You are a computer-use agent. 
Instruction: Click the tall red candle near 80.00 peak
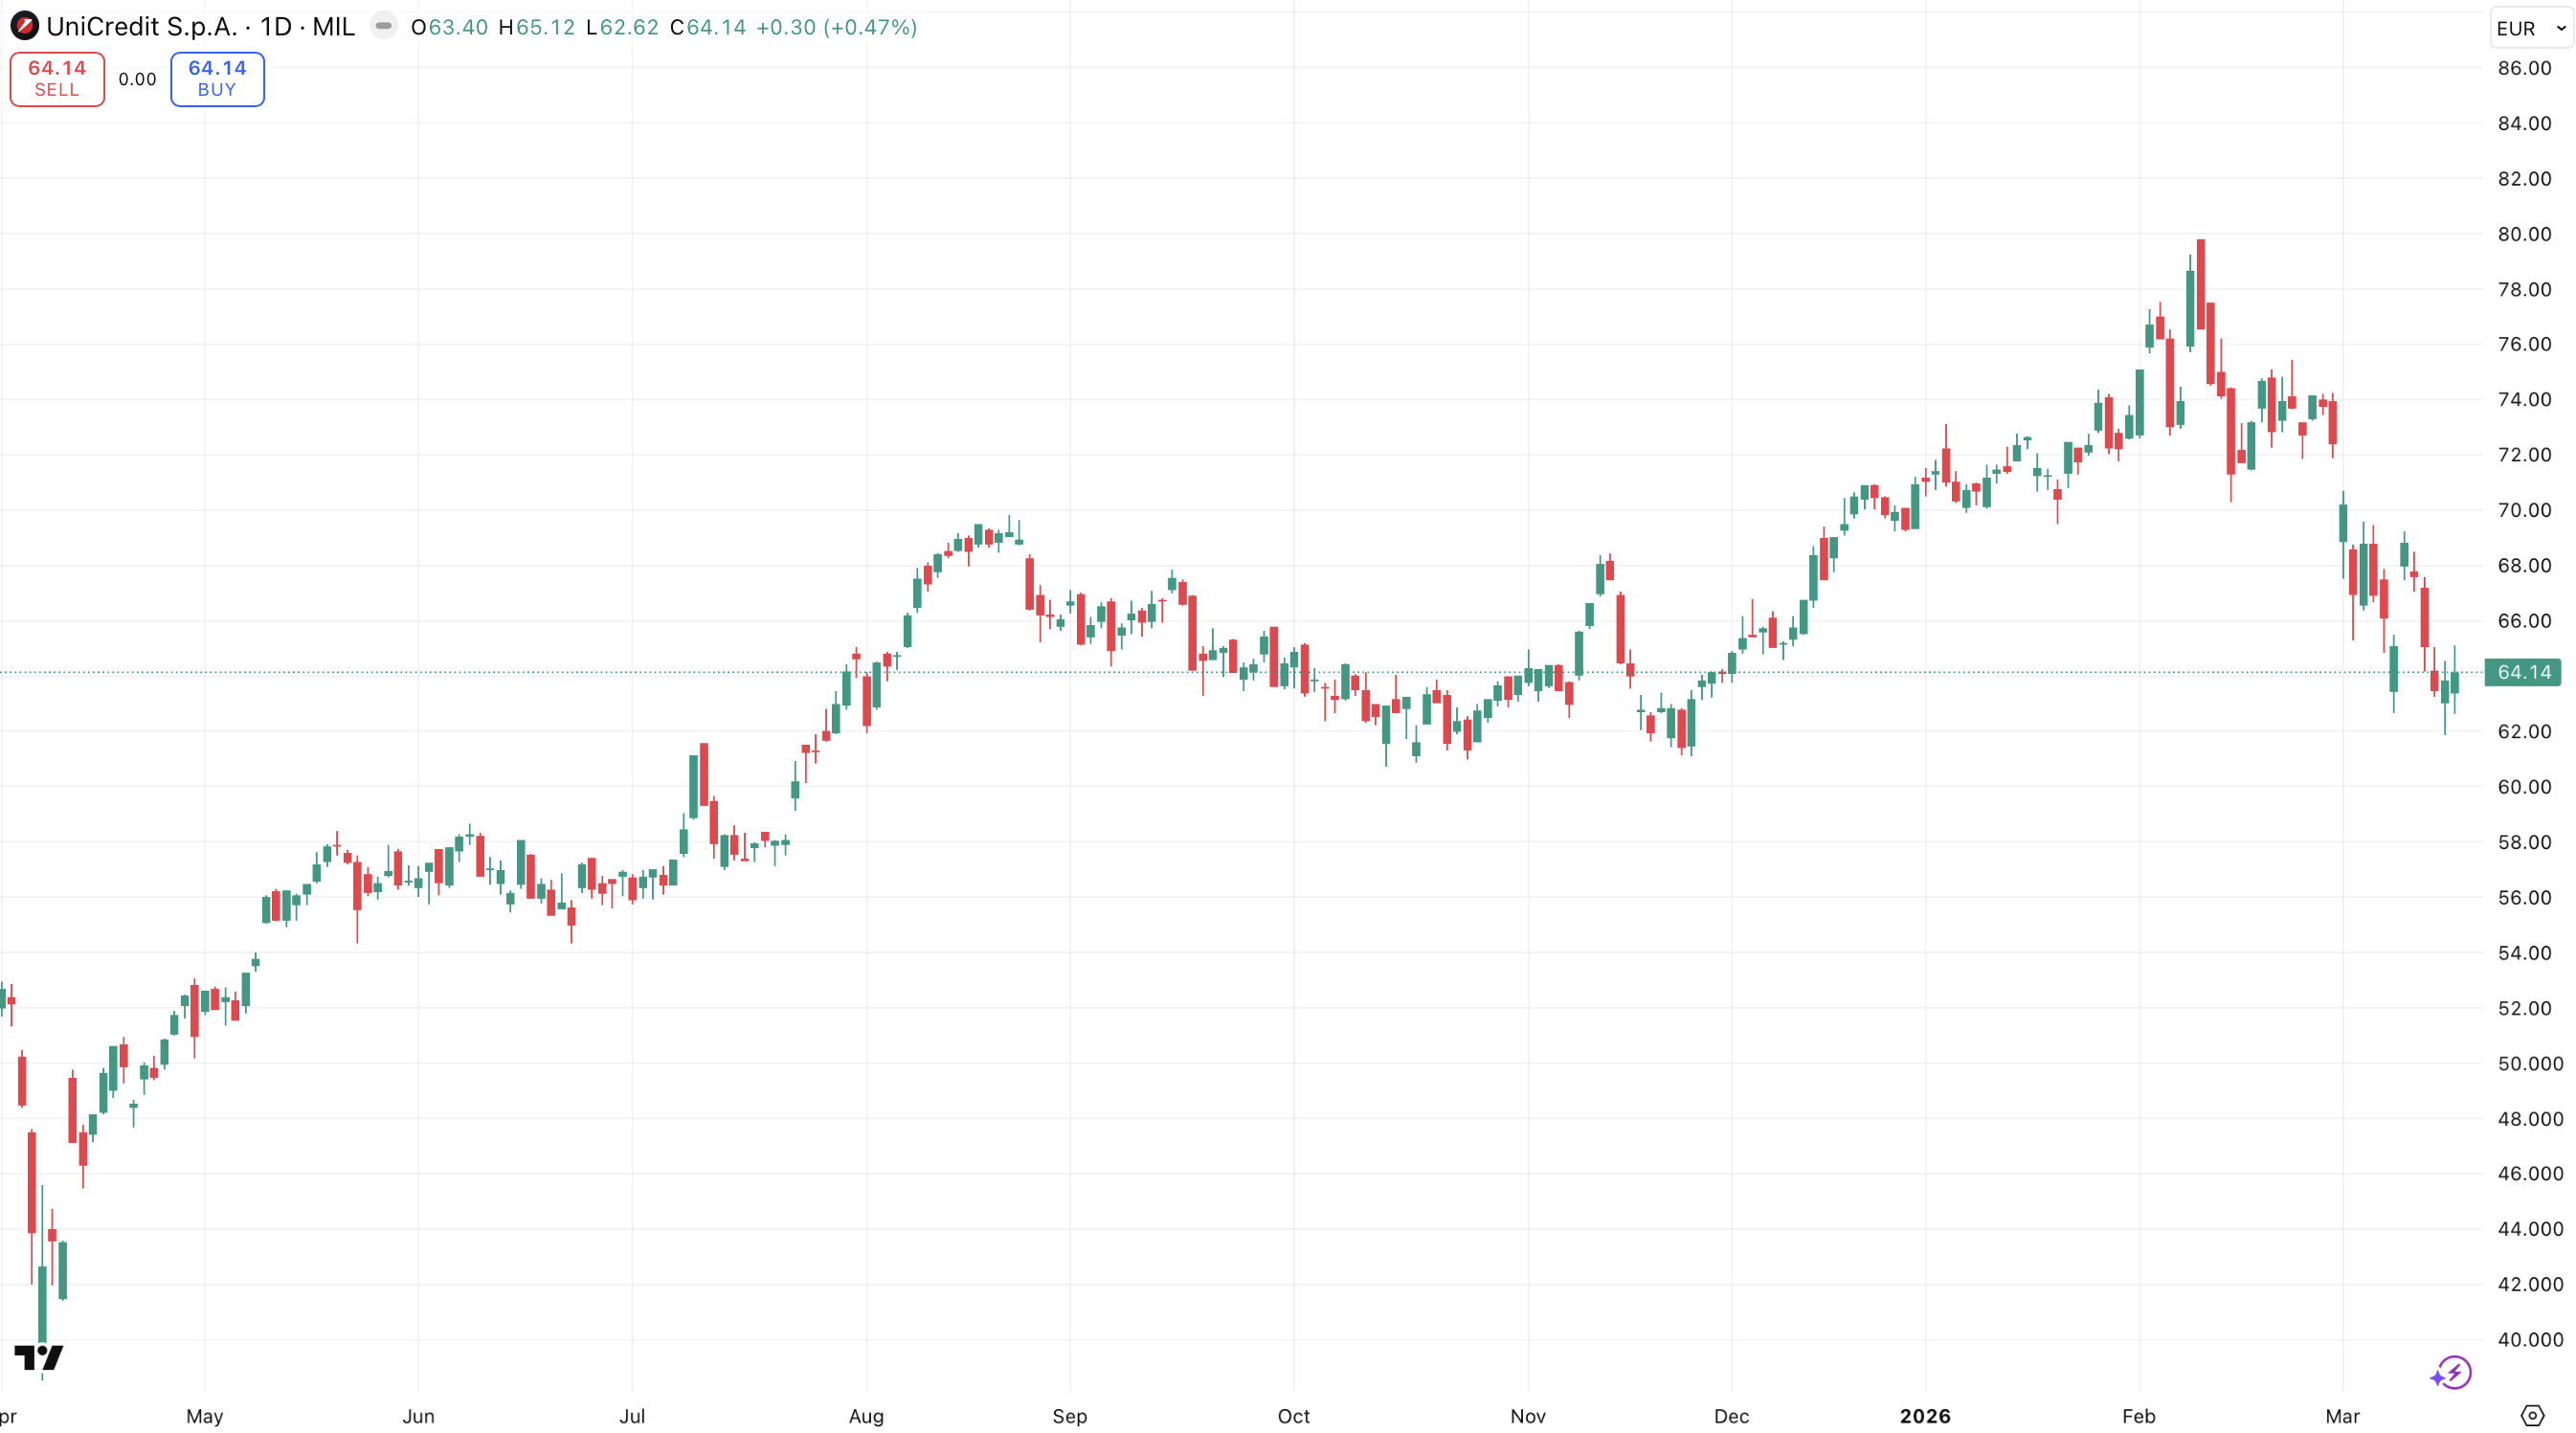click(2201, 285)
